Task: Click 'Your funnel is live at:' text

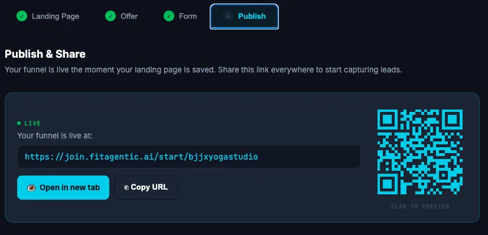Action: point(55,135)
